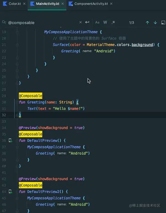Image resolution: width=166 pixels, height=213 pixels.
Task: Go to next search occurrence
Action: 155,22
